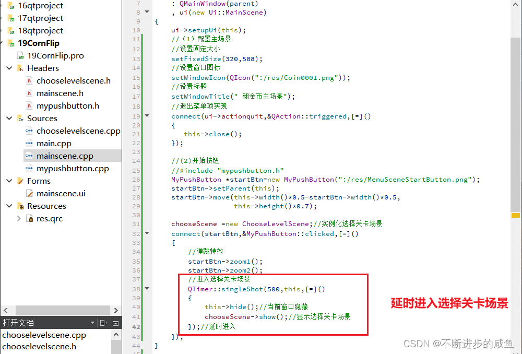522x354 pixels.
Task: Click the QTimer::singleShot code line
Action: [x=256, y=289]
